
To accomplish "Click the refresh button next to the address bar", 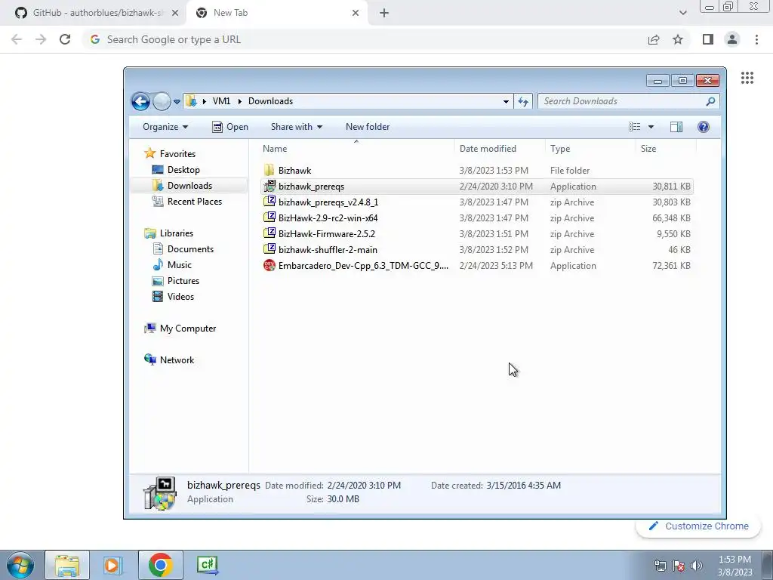I will point(523,102).
